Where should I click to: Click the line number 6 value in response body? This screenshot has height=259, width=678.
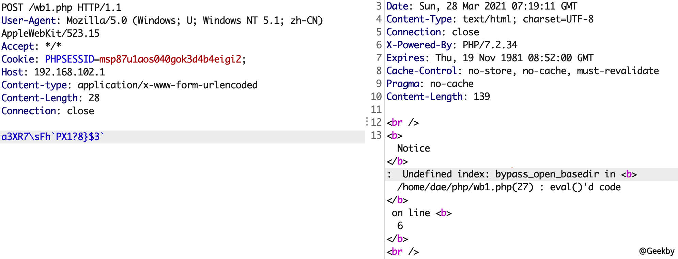(x=400, y=226)
